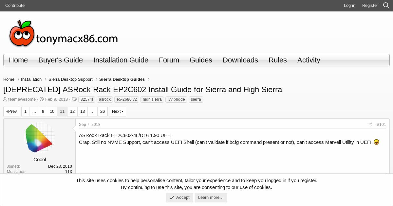393x206 pixels.
Task: Select the high sierra tag
Action: 152,99
